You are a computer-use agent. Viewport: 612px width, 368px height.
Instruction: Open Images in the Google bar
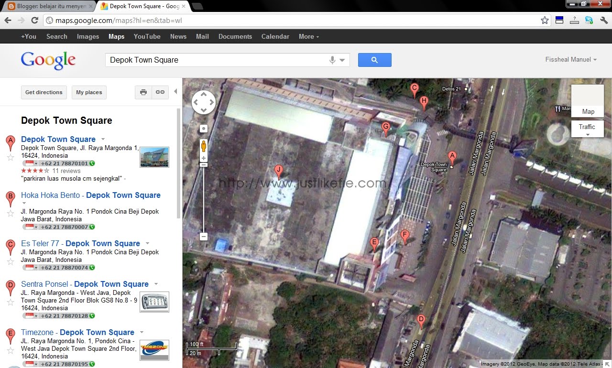pyautogui.click(x=88, y=36)
